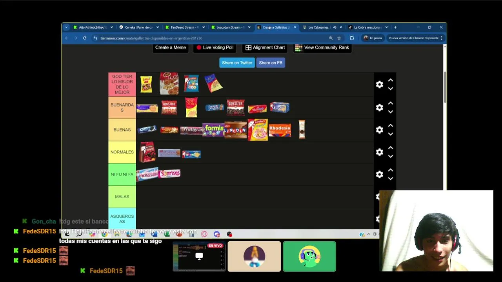Expand system tray hidden icons chevron
The height and width of the screenshot is (282, 502).
(369, 234)
